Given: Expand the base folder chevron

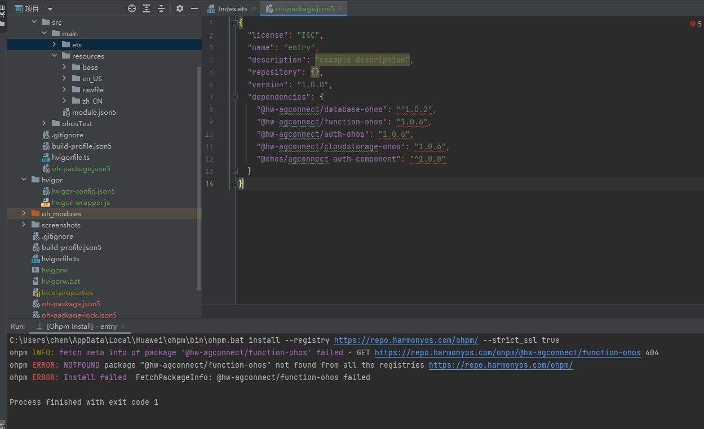Looking at the screenshot, I should 64,67.
